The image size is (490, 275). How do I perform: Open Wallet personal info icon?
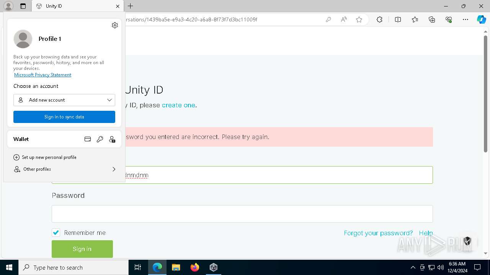pos(112,139)
